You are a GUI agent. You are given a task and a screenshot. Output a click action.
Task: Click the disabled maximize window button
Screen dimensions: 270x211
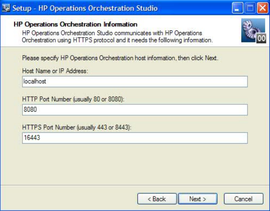[x=250, y=8]
